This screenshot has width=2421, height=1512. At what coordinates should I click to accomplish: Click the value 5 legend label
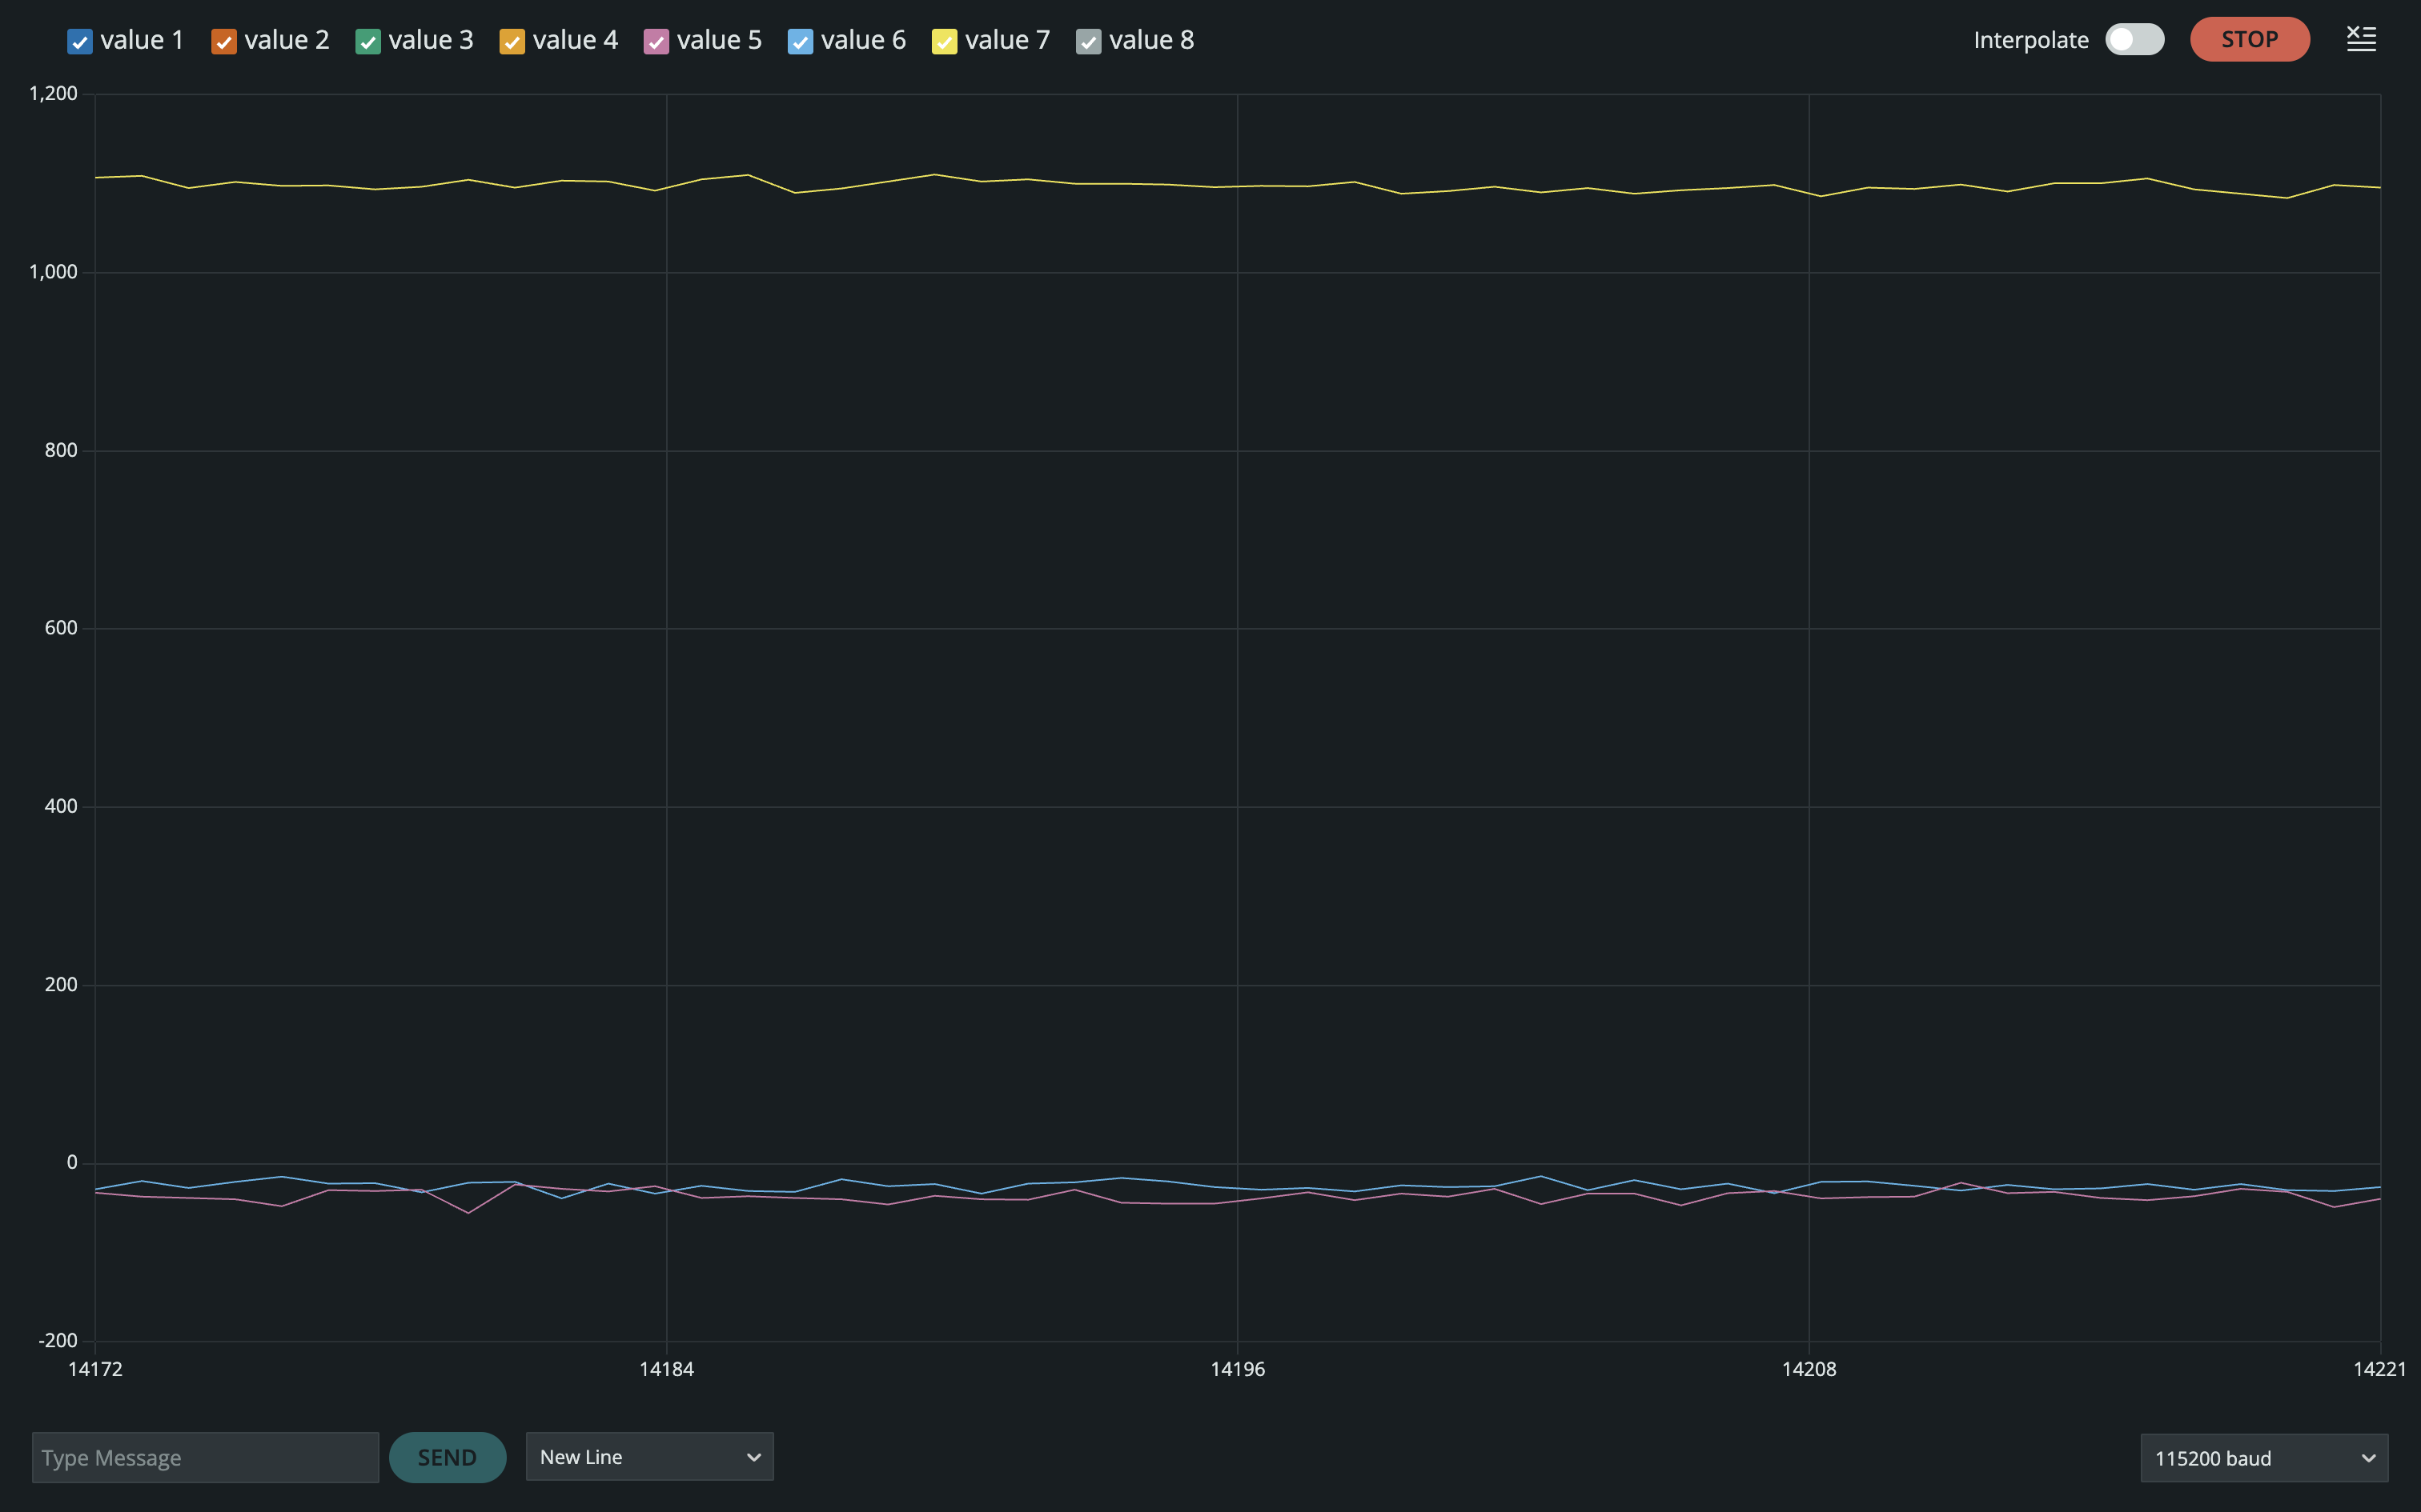[718, 40]
